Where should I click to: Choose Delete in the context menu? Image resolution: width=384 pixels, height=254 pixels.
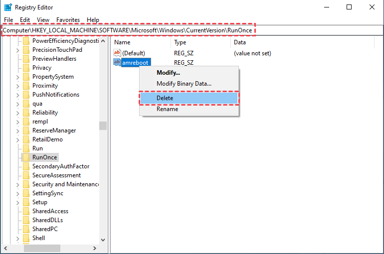pos(189,98)
